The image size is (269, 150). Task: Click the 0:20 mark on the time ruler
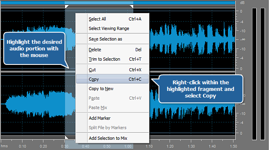43,146
